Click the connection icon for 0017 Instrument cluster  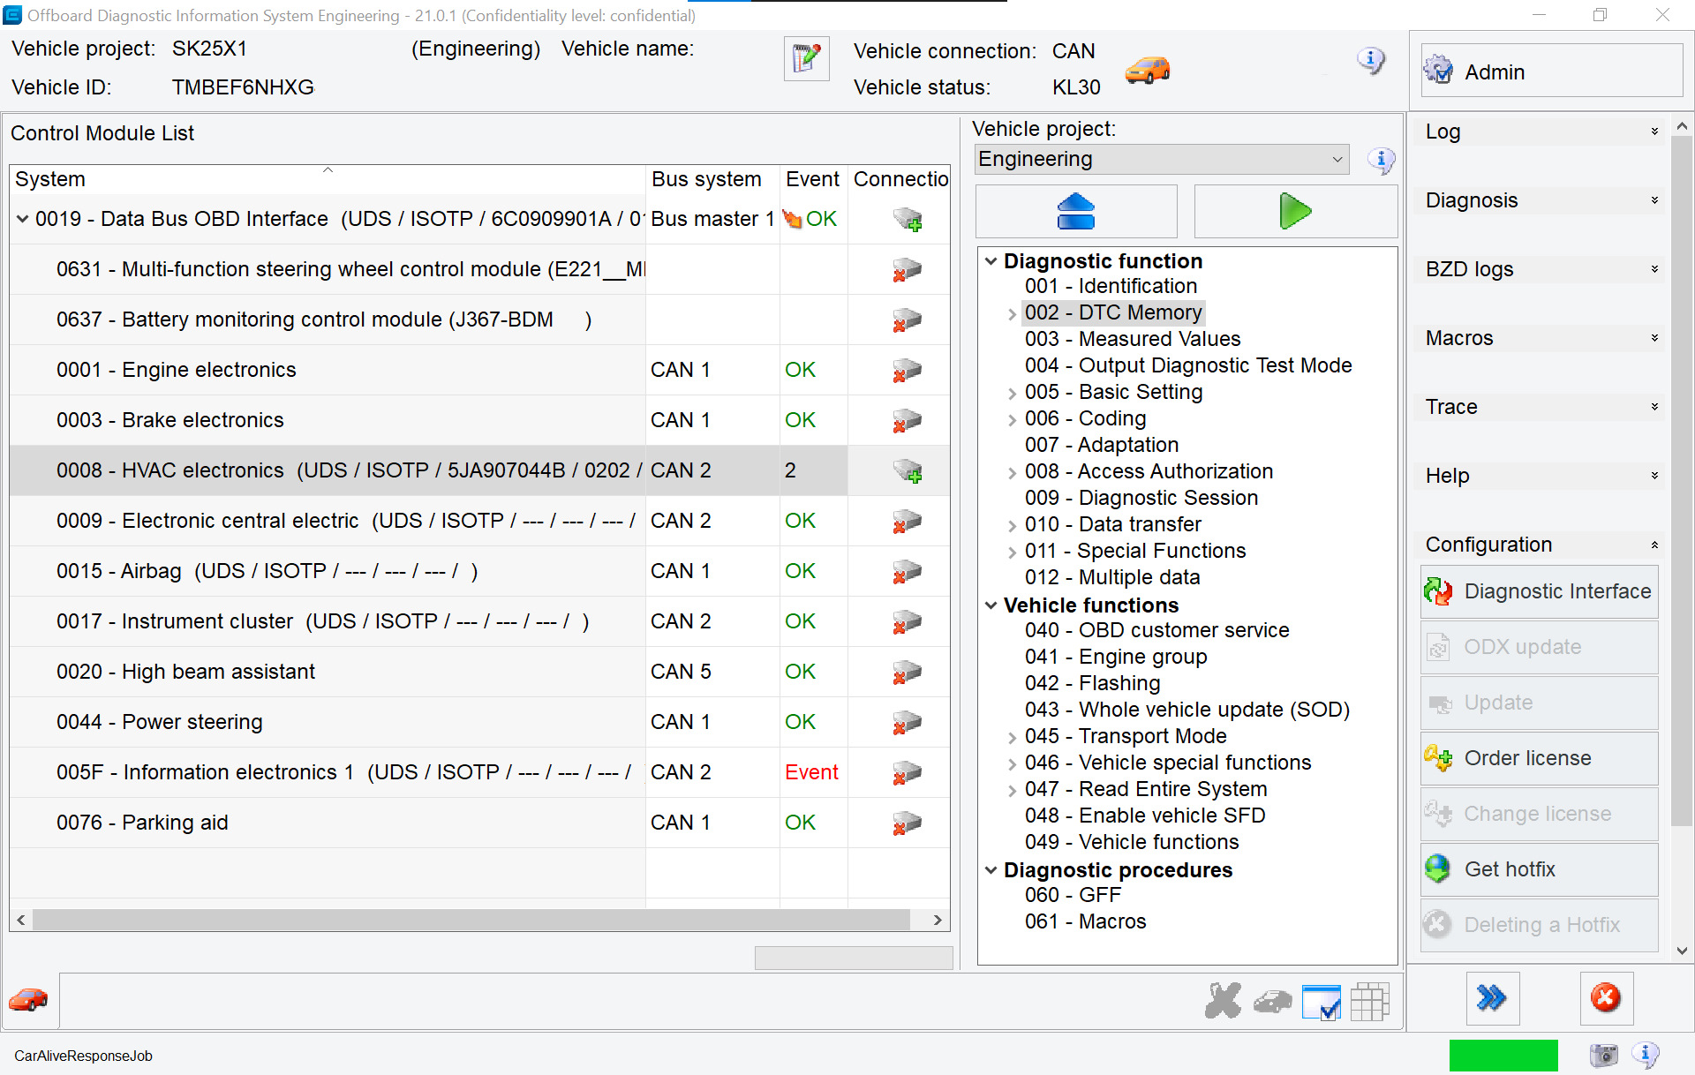tap(907, 621)
